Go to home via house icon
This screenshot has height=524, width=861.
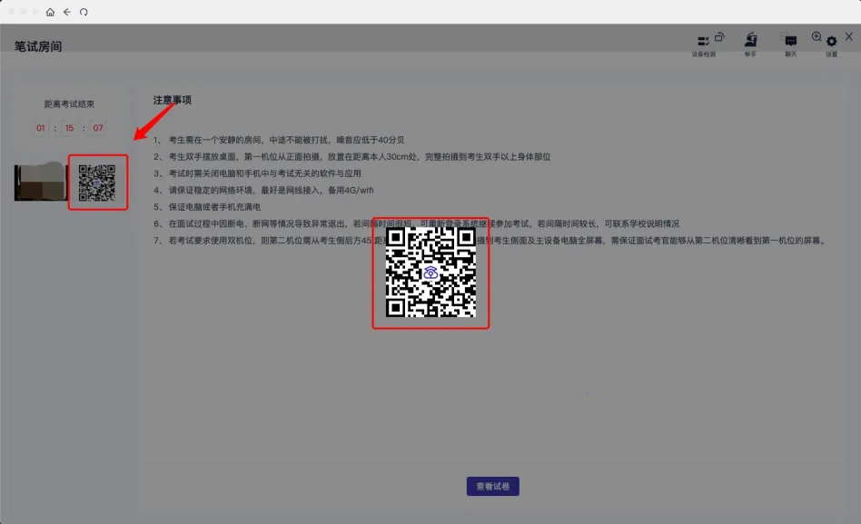click(50, 12)
